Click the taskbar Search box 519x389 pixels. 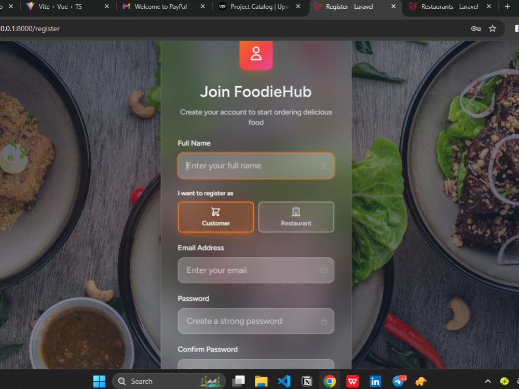(x=169, y=381)
